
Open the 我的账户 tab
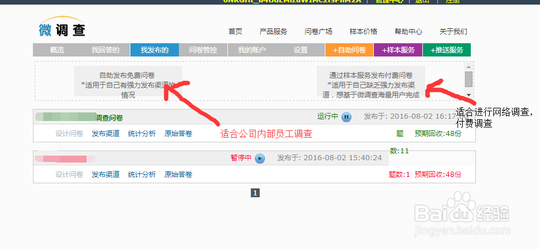(252, 50)
